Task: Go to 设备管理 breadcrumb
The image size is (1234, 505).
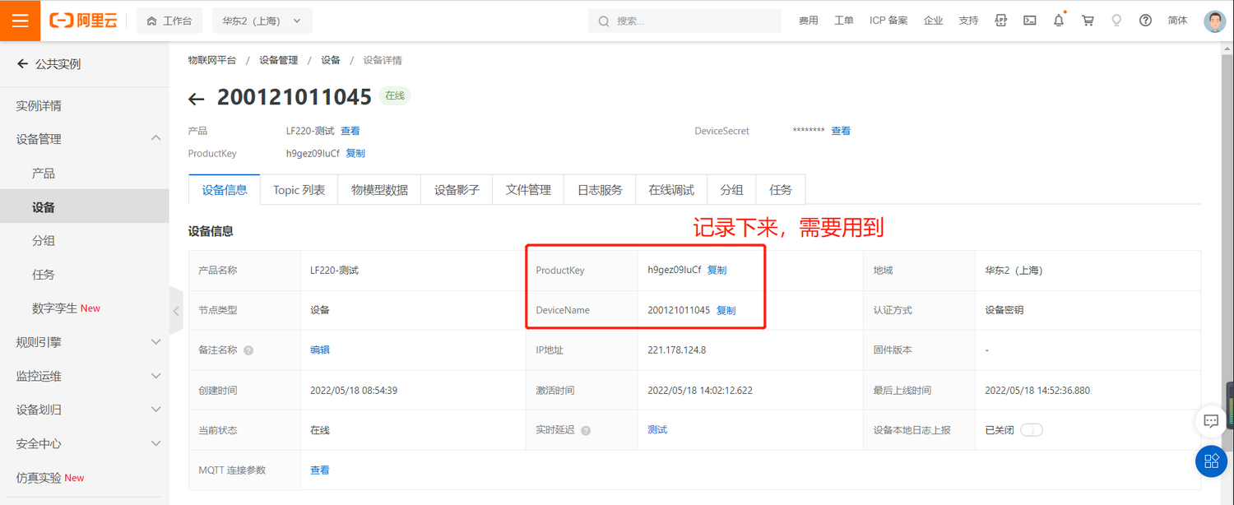Action: (x=278, y=60)
